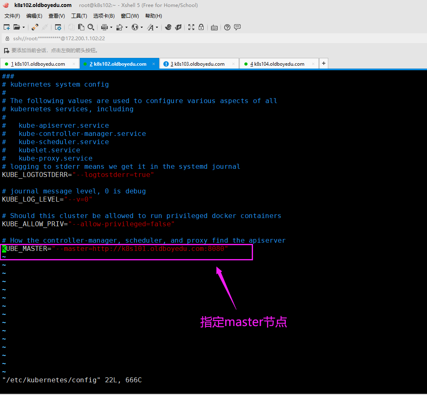
Task: Close the k8s104.oldboyedu.com tab
Action: click(x=313, y=64)
